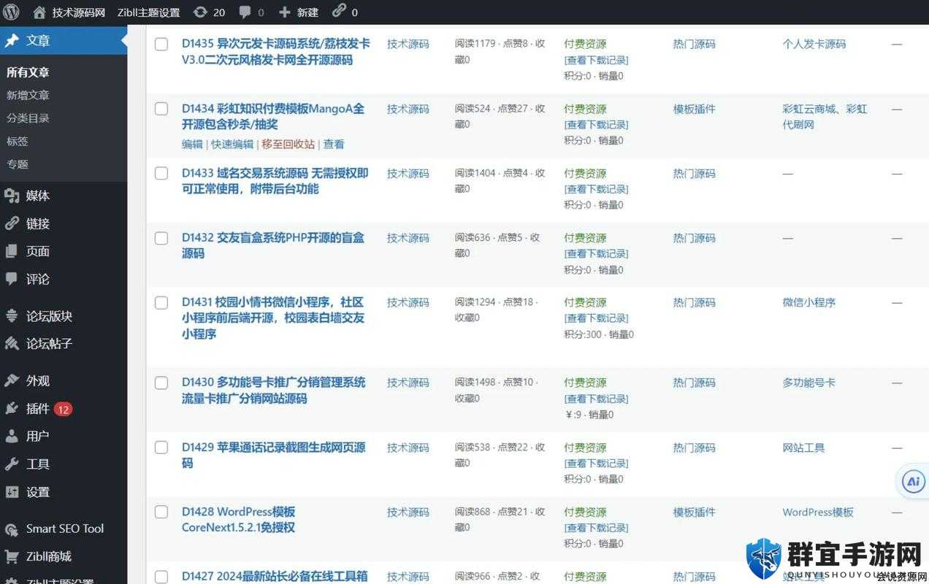
Task: Click the 论坛帖子 icon in the sidebar
Action: pyautogui.click(x=12, y=343)
